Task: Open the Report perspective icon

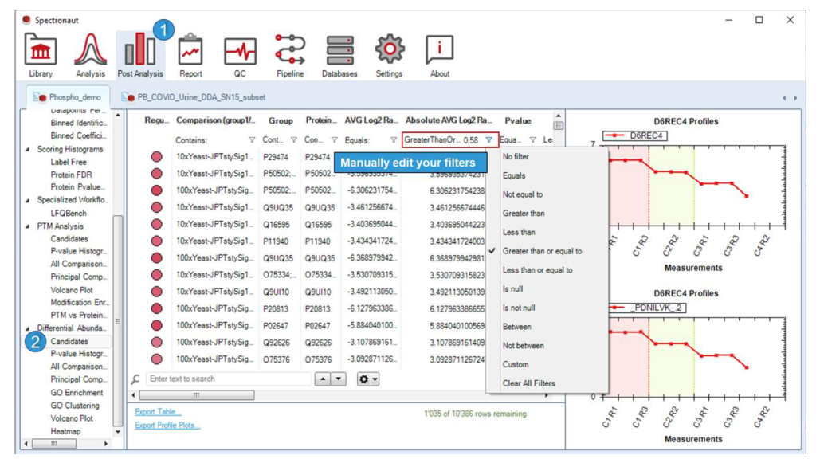Action: [190, 55]
